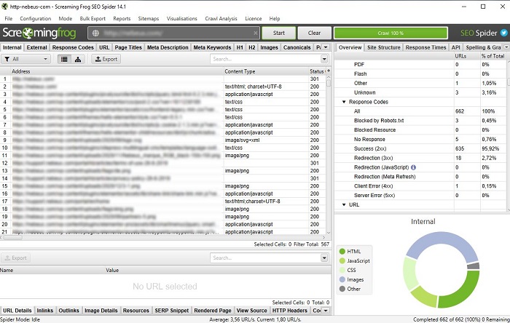Click the funnel icon of the All filter
The height and width of the screenshot is (323, 510).
point(7,59)
